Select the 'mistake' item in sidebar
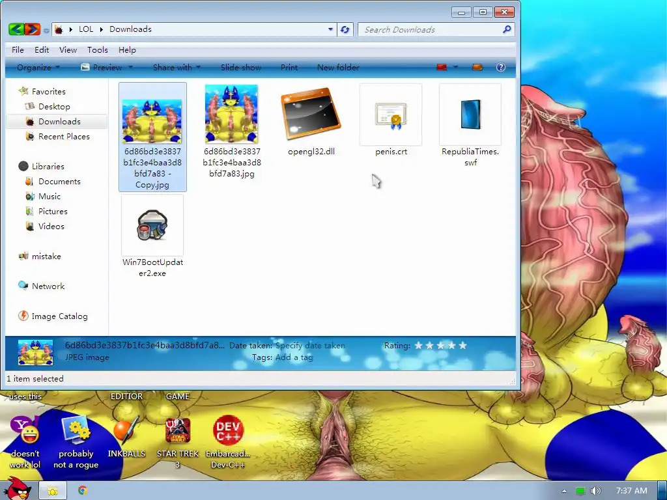The image size is (667, 500). [x=46, y=257]
